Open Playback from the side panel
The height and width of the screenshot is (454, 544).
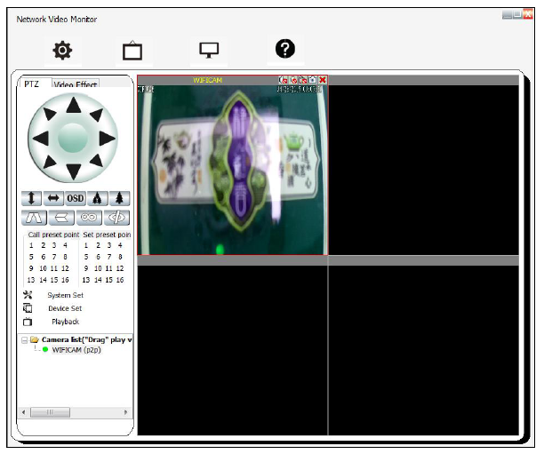(65, 322)
